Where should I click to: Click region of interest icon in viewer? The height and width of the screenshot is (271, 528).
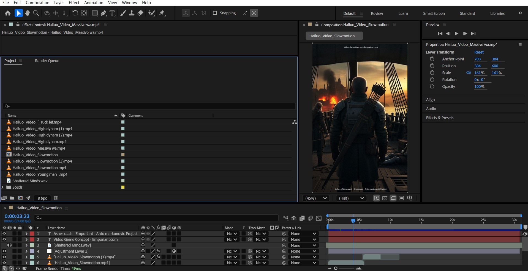401,198
